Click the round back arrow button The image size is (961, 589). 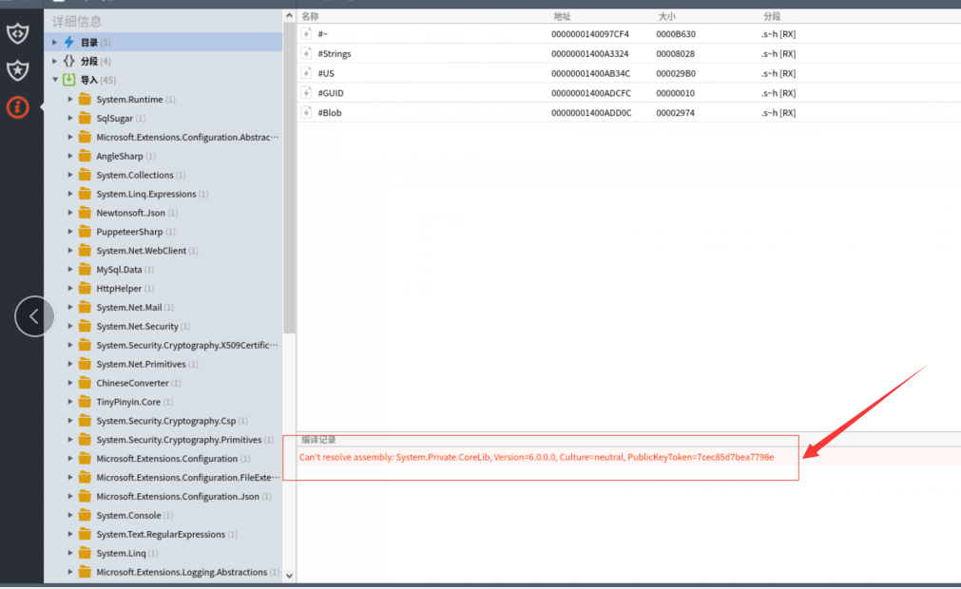(x=34, y=316)
